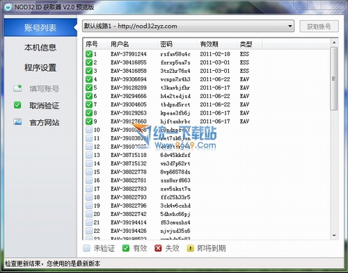The width and height of the screenshot is (348, 273).
Task: Select password njvjud35s6 in row 22
Action: [175, 231]
